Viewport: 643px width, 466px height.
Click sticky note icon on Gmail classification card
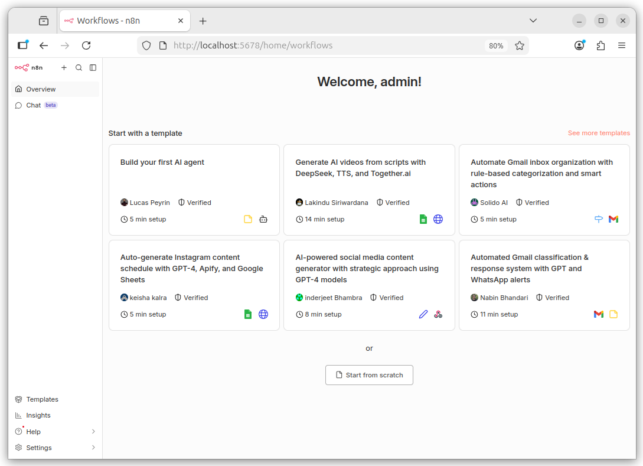(613, 314)
